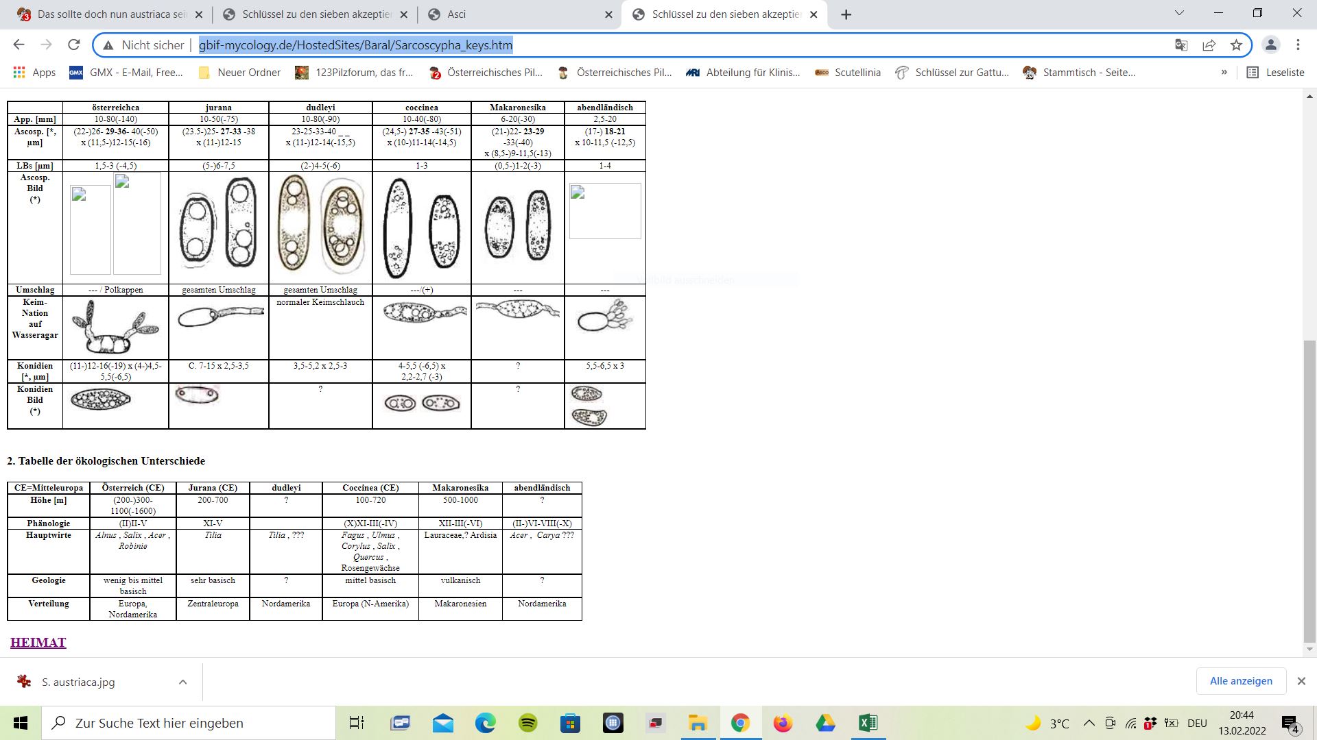Switch to 'Das sollte doch nun austriaca' tab

tap(110, 14)
